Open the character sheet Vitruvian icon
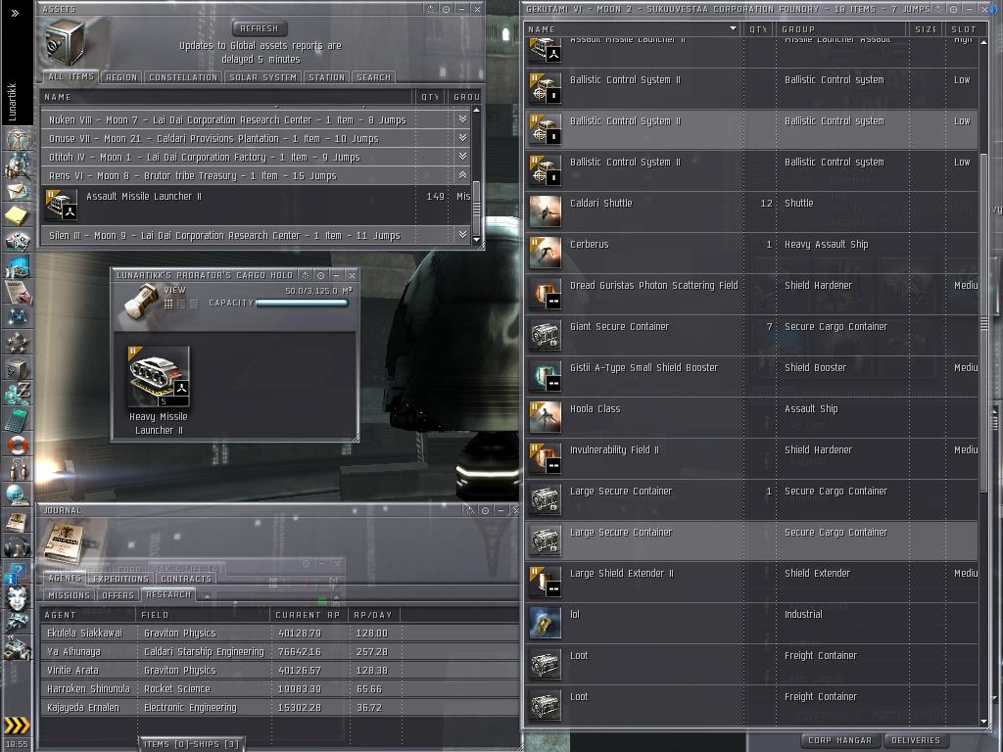This screenshot has width=1003, height=752. pos(18,139)
